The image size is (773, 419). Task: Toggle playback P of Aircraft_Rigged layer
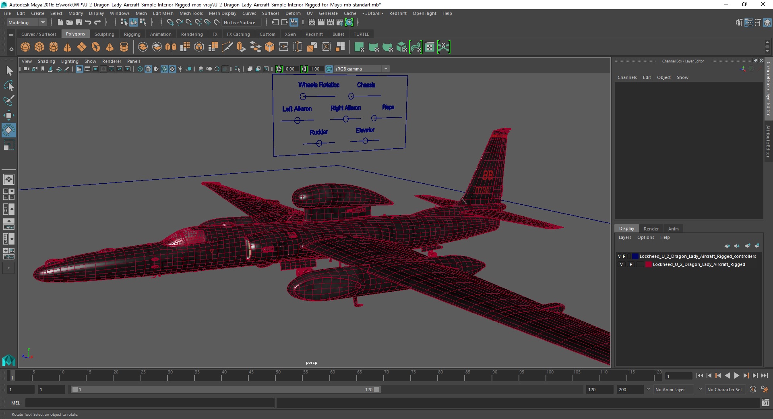(631, 265)
